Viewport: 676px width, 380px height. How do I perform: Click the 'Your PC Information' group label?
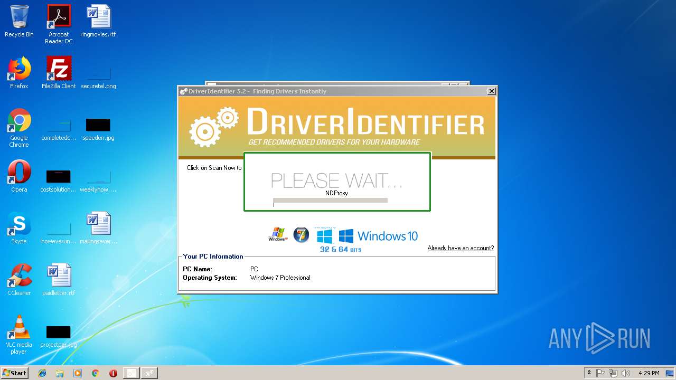pos(213,256)
